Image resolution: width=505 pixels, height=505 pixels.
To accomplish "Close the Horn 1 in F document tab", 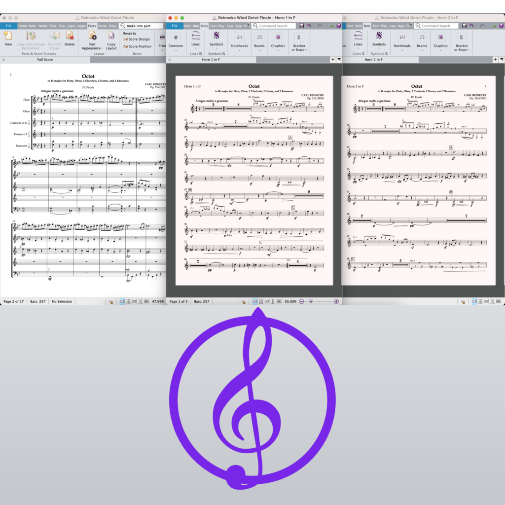I will tap(170, 60).
